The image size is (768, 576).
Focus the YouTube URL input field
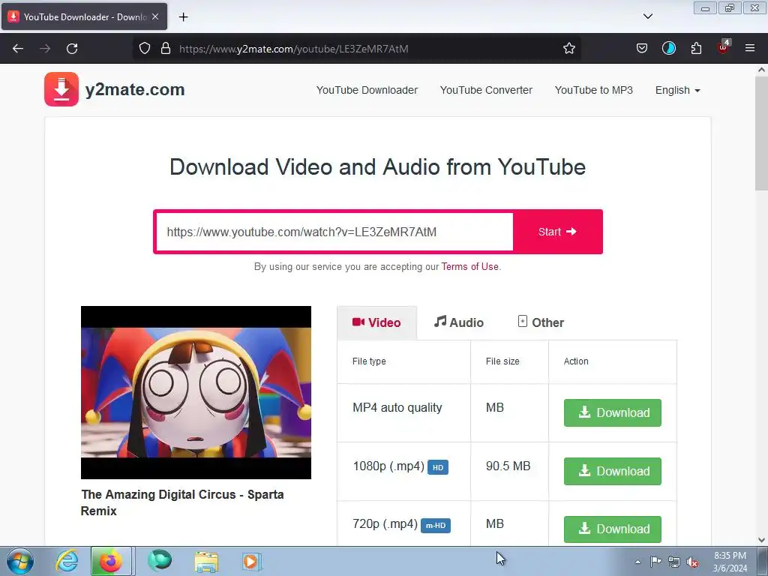pyautogui.click(x=334, y=232)
